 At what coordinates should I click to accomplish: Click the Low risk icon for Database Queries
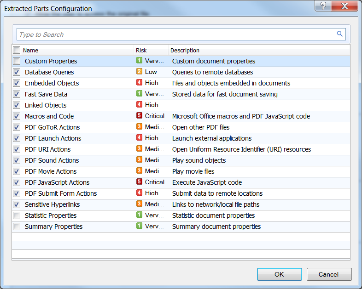click(x=139, y=72)
